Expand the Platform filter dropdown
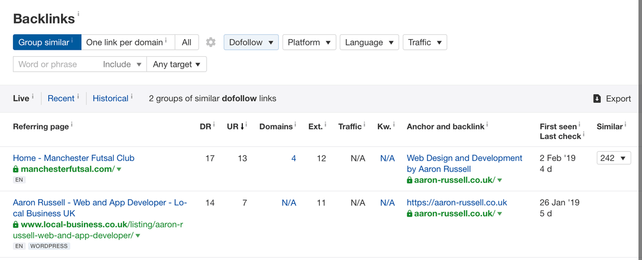 [309, 42]
